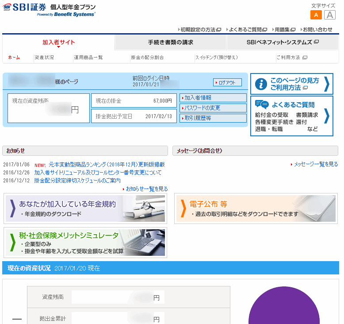Click the SBI証券 logo
The width and height of the screenshot is (344, 324).
pos(24,8)
